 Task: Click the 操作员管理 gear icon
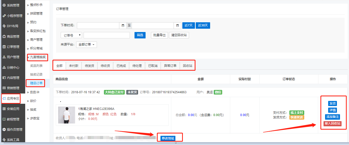click(4, 129)
